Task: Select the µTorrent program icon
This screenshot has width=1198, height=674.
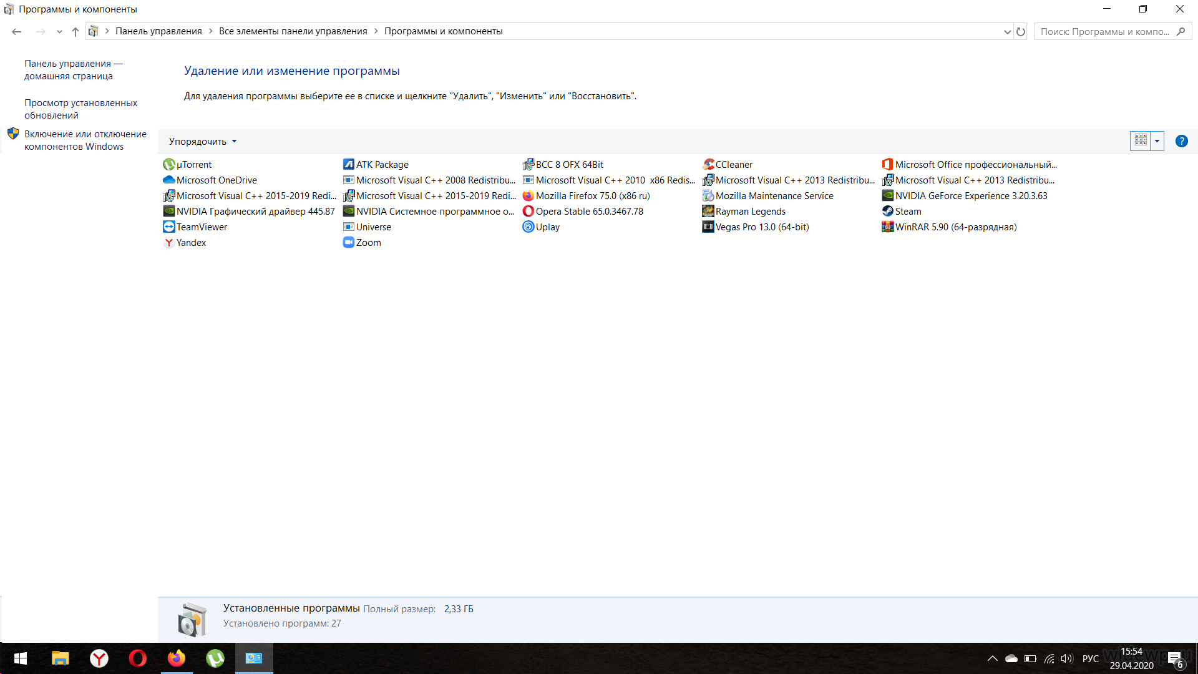Action: [168, 165]
